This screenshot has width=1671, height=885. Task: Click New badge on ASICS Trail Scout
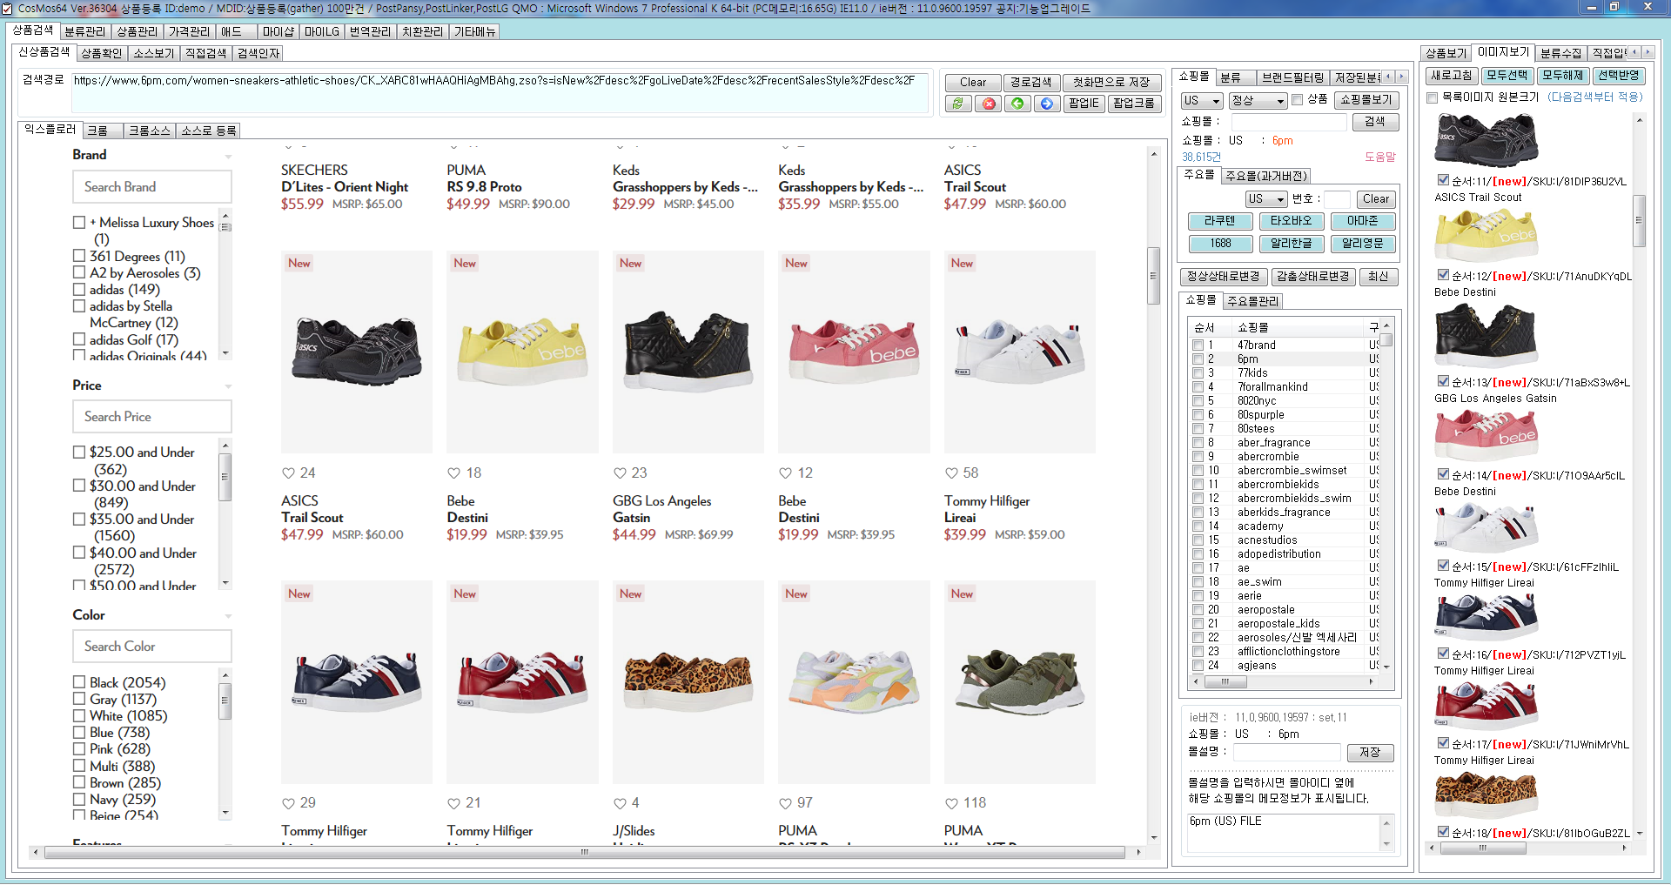(299, 263)
